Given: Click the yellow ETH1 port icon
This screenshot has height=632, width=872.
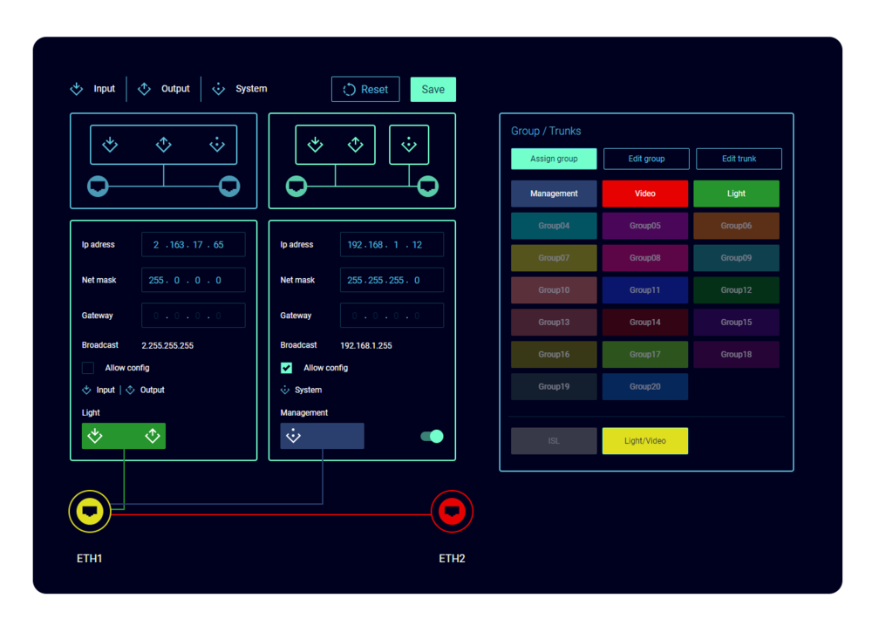Looking at the screenshot, I should (90, 511).
